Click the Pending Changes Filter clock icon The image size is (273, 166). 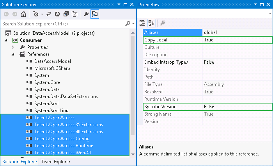click(x=36, y=14)
